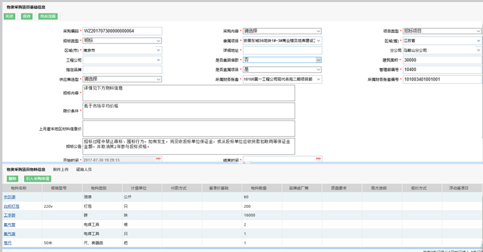
Task: Expand the 供应商选型 dropdown
Action: (x=158, y=79)
